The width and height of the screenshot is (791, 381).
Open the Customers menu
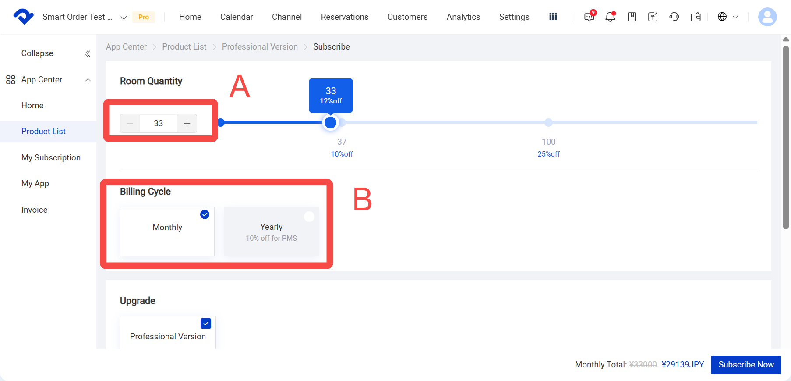tap(407, 17)
